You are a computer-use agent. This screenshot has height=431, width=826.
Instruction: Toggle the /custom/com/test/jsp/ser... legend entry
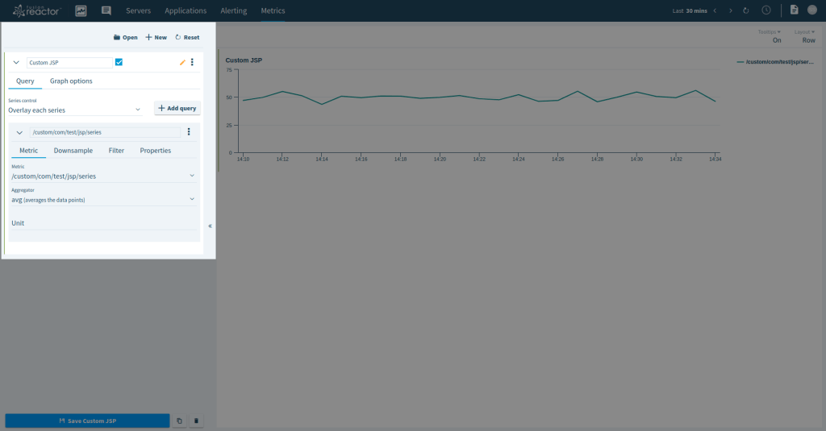[775, 61]
